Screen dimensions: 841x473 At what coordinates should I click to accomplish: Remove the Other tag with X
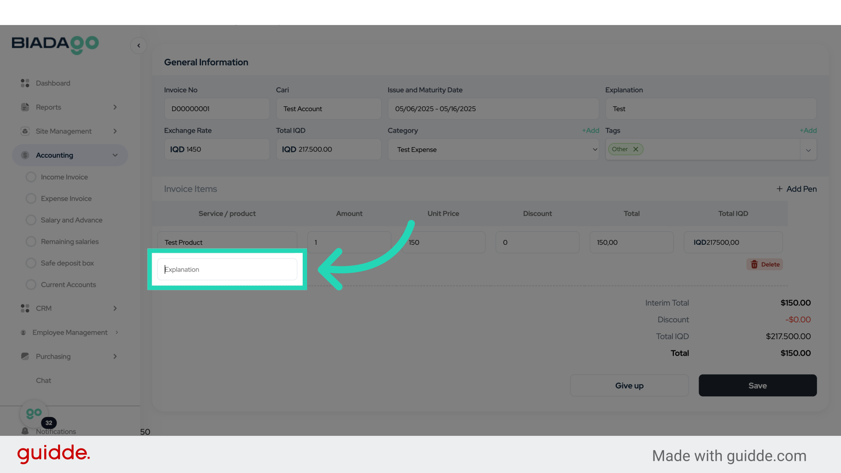tap(636, 149)
